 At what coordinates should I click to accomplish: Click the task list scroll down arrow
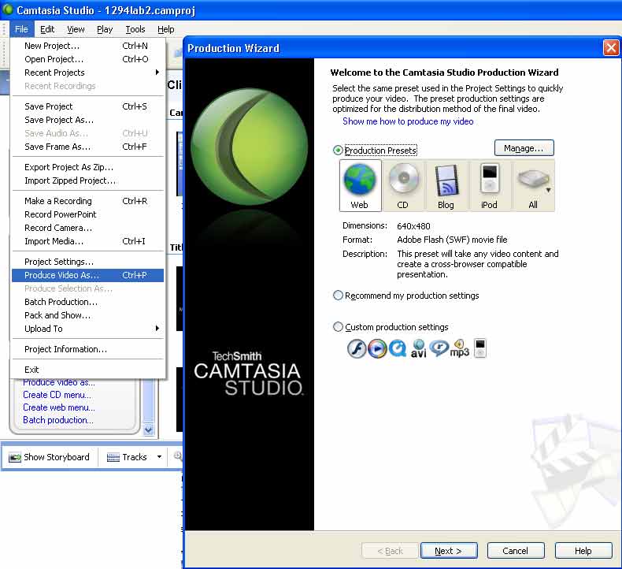[x=149, y=430]
